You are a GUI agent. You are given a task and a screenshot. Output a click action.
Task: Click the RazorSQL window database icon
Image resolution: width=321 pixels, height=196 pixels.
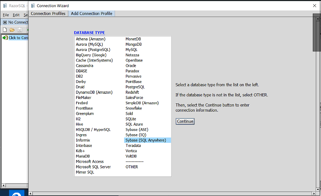tap(5, 6)
